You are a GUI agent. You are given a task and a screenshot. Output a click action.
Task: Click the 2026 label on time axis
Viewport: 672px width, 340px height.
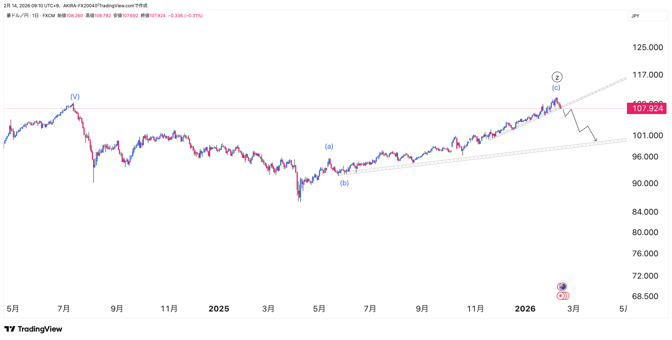pyautogui.click(x=525, y=309)
